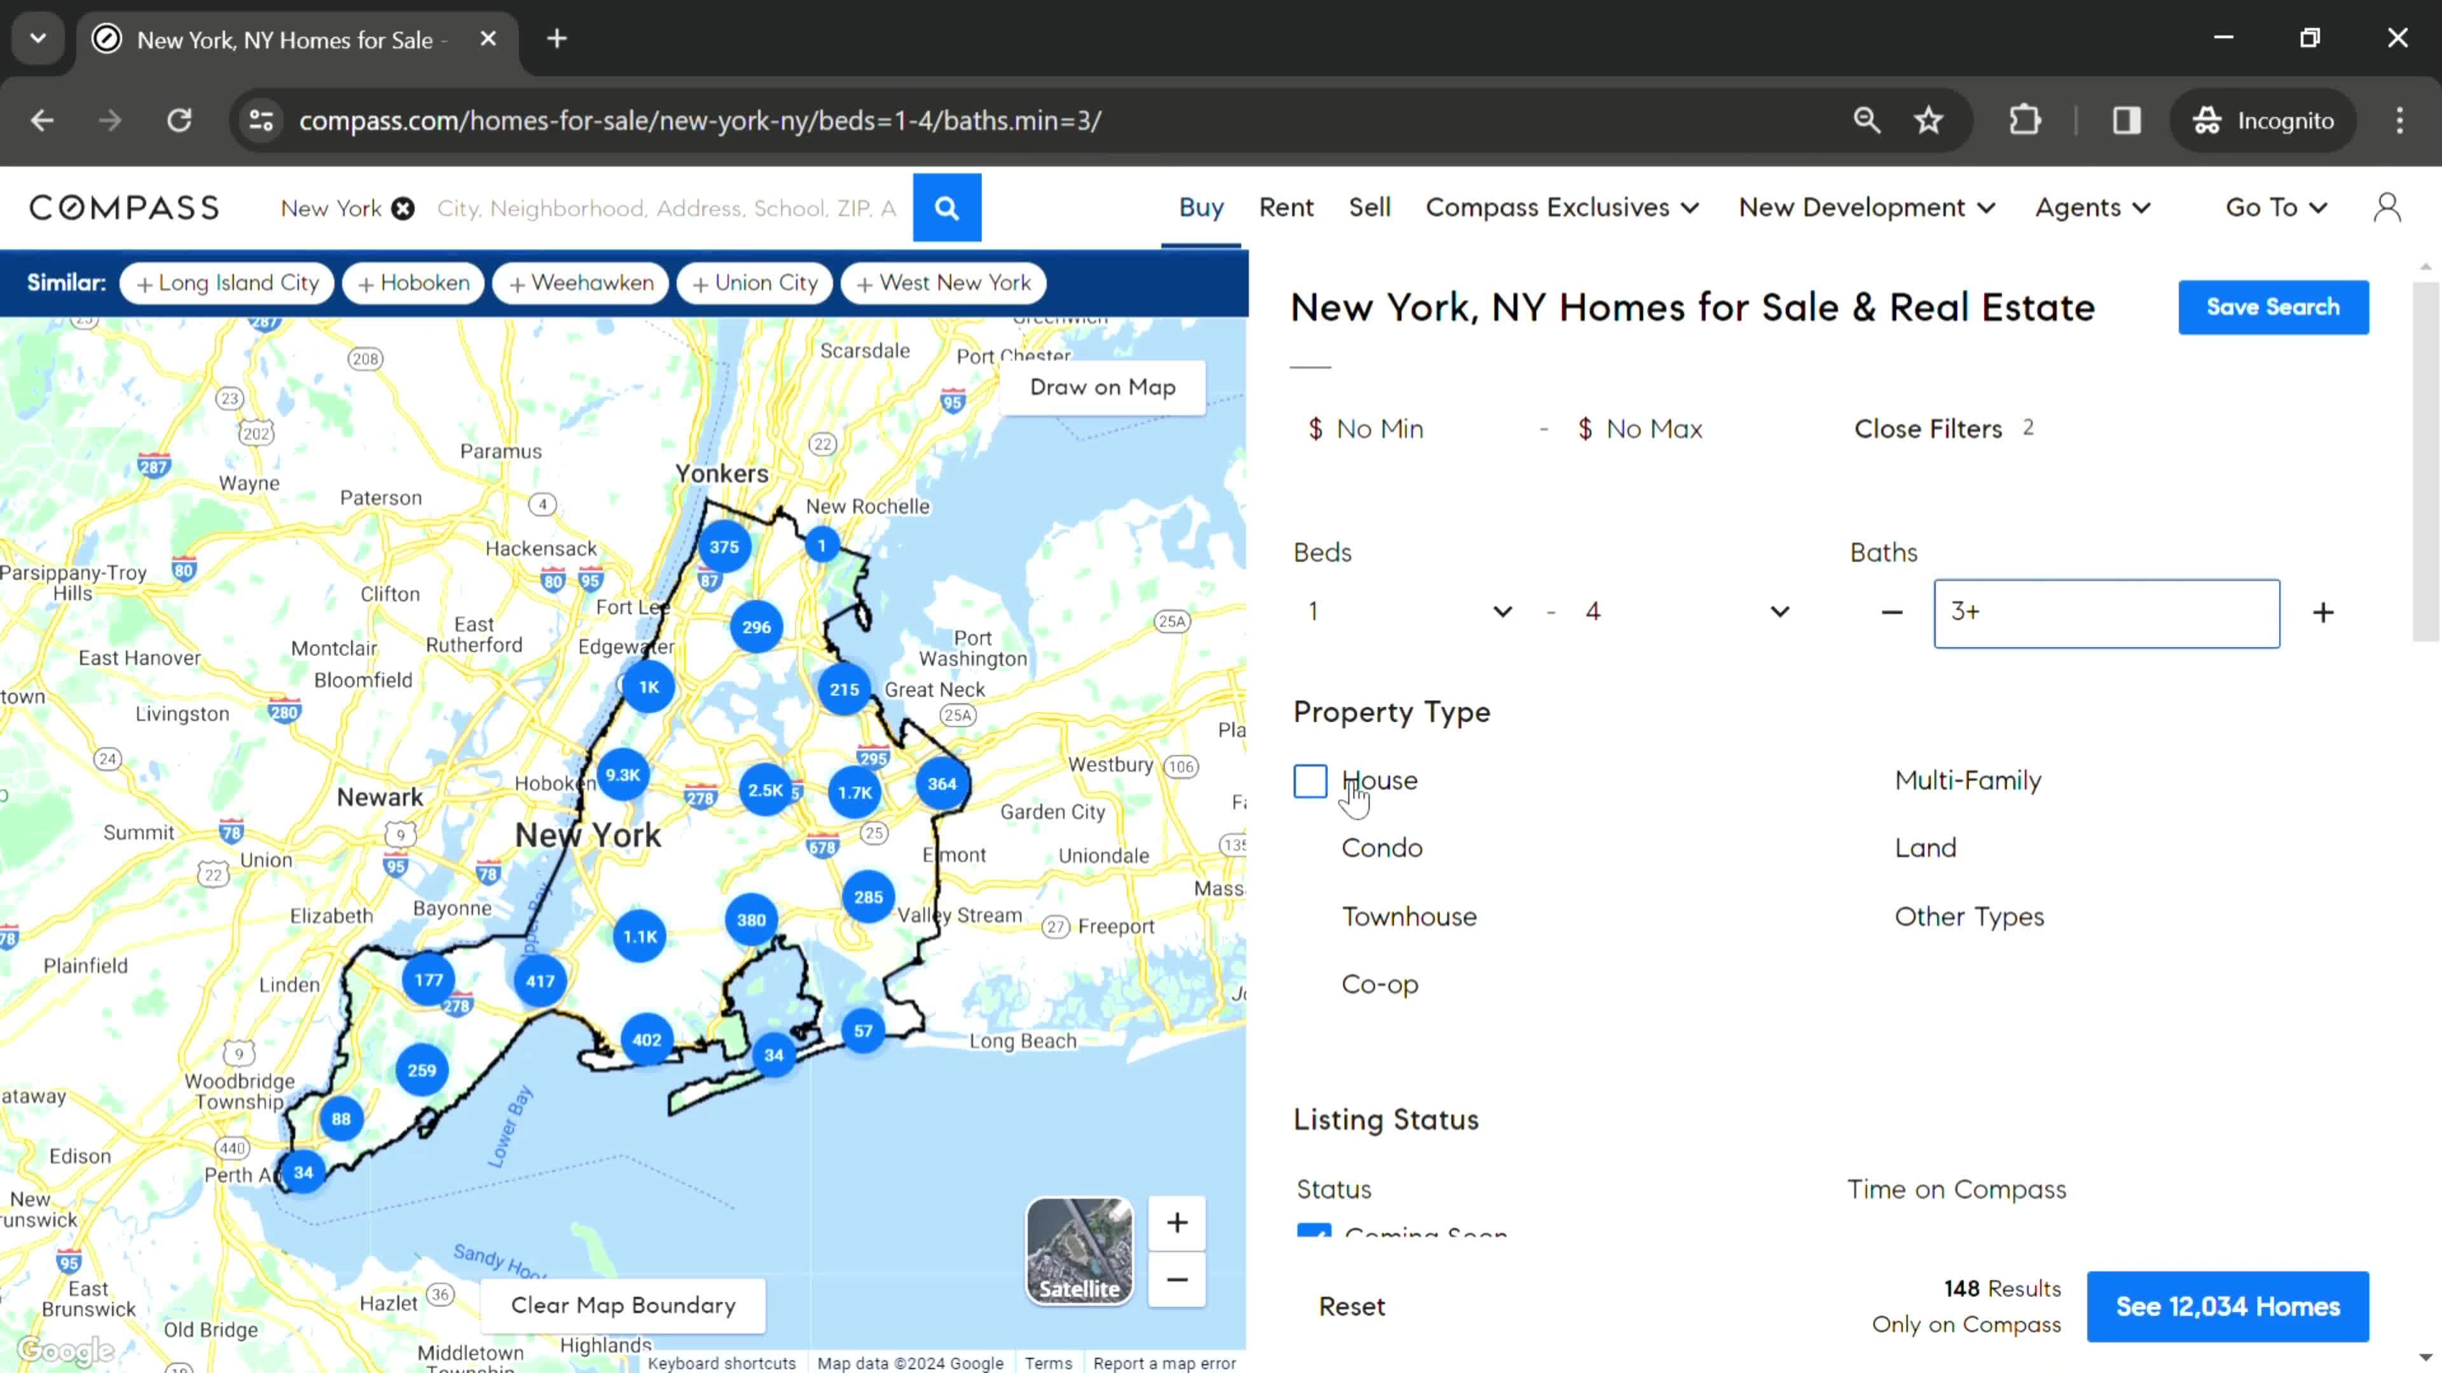Open browser extensions puzzle icon
Image resolution: width=2442 pixels, height=1373 pixels.
tap(2025, 120)
